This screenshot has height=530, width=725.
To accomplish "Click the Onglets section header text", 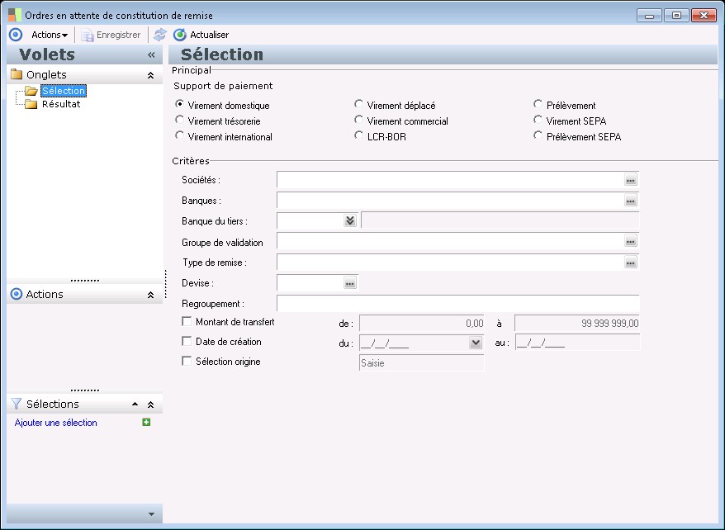I will pyautogui.click(x=46, y=74).
